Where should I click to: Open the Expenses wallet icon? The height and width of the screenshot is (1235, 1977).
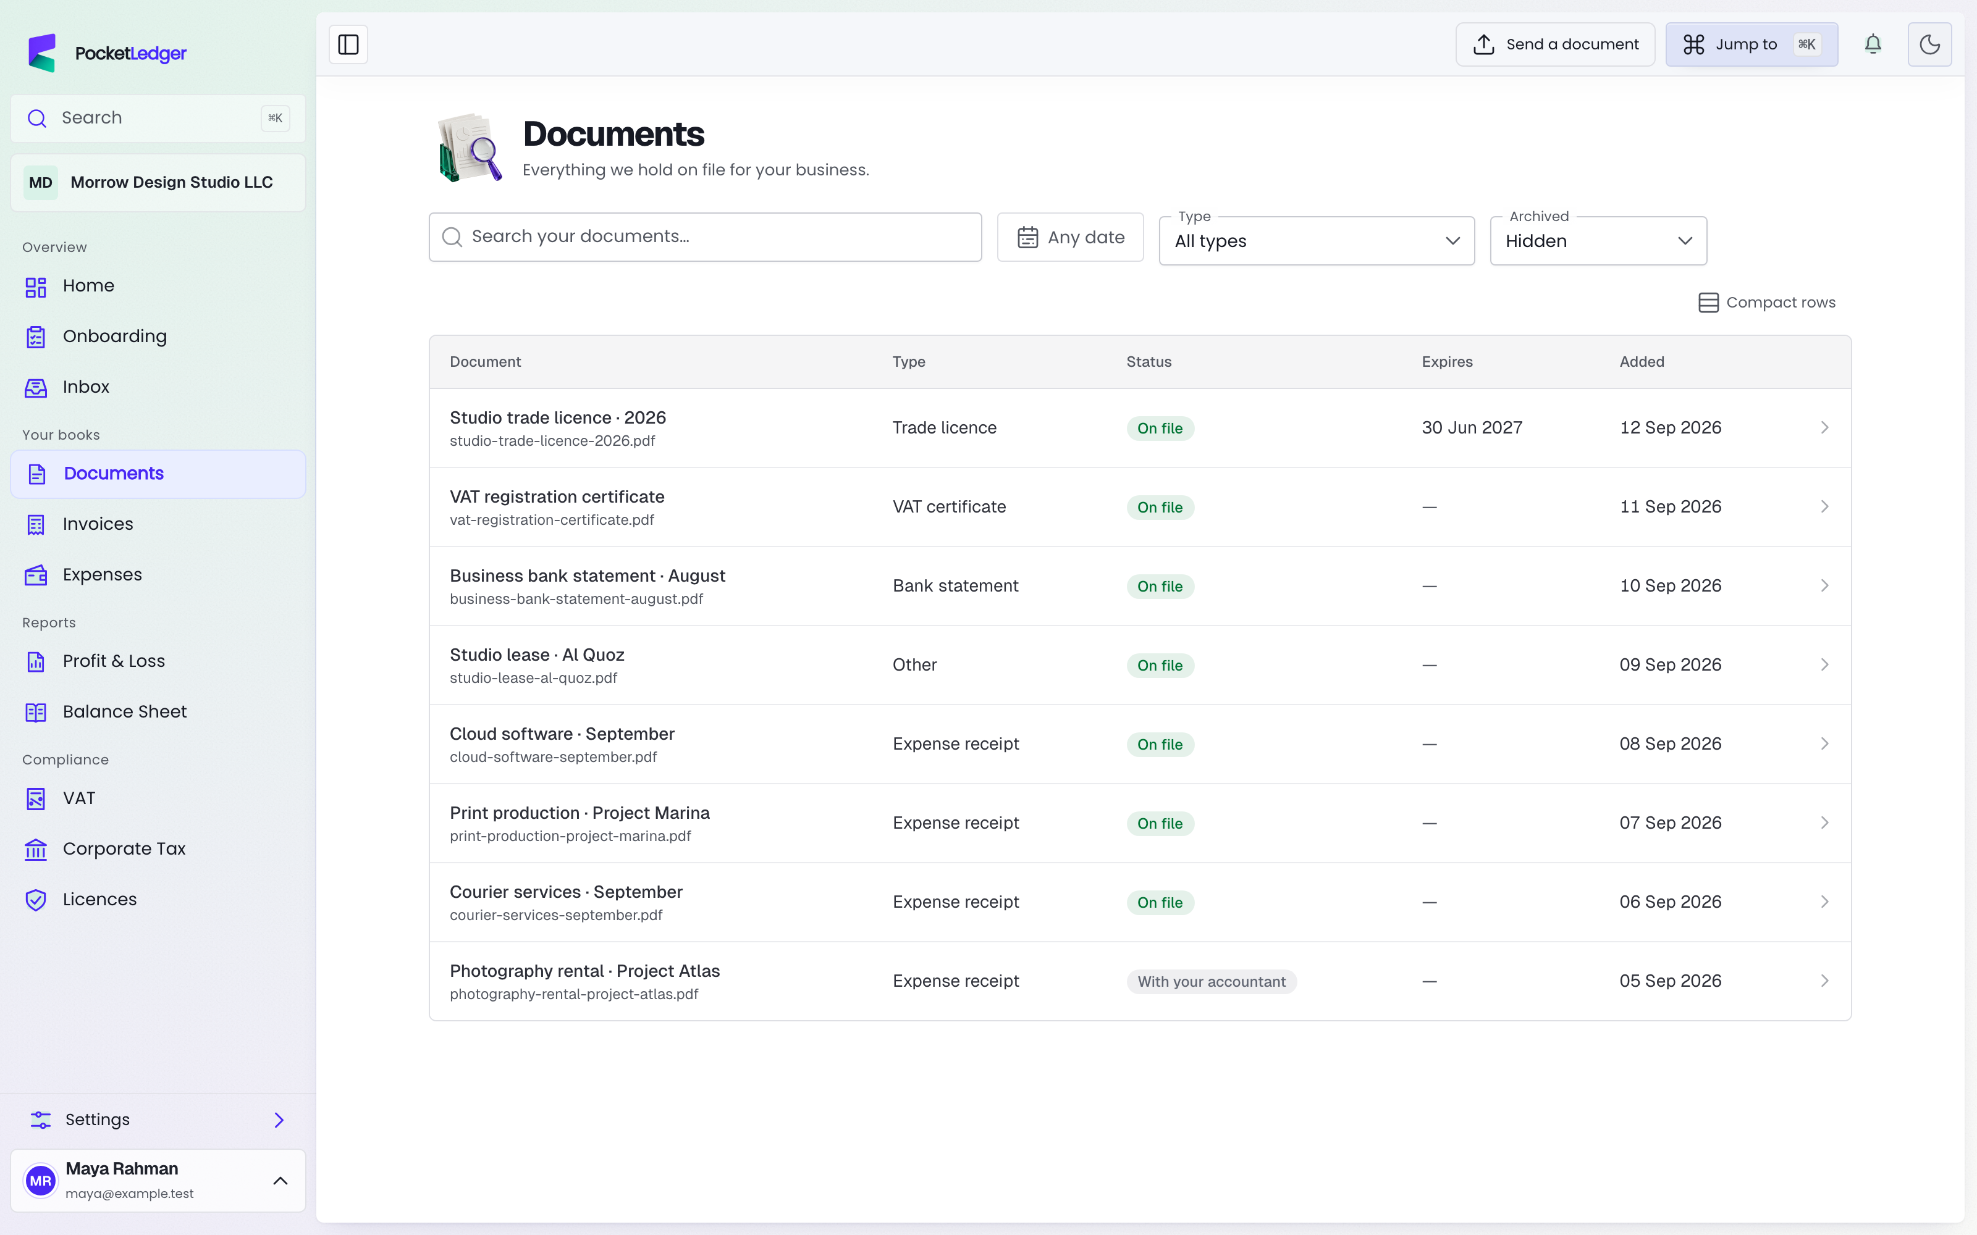tap(36, 575)
